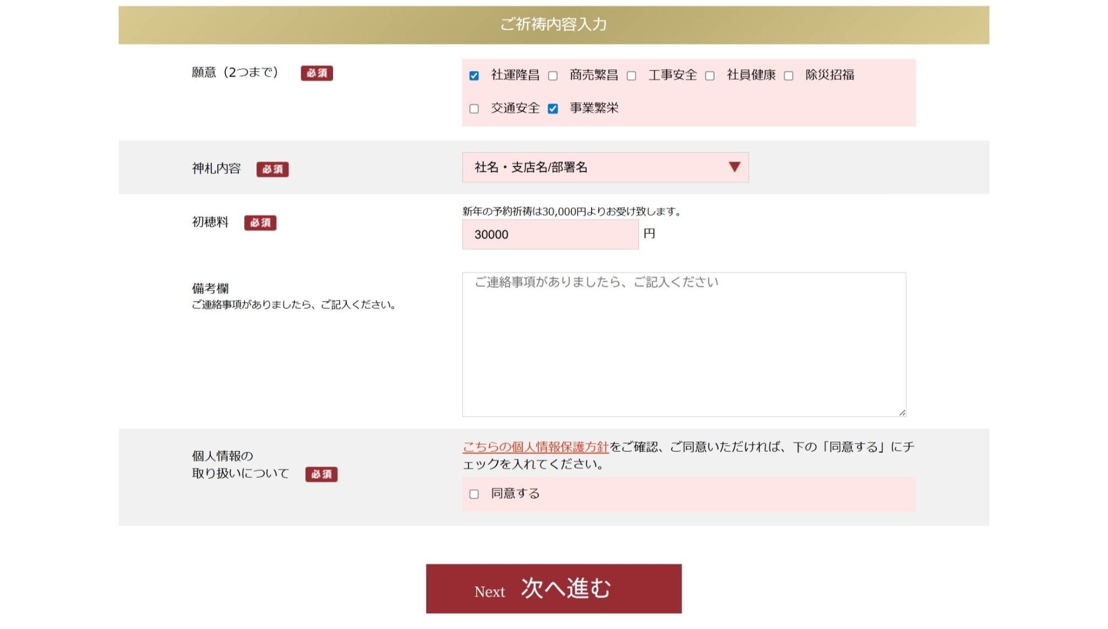Uncheck the 事業繁栄 checkbox
This screenshot has height=629, width=1108.
pos(553,109)
